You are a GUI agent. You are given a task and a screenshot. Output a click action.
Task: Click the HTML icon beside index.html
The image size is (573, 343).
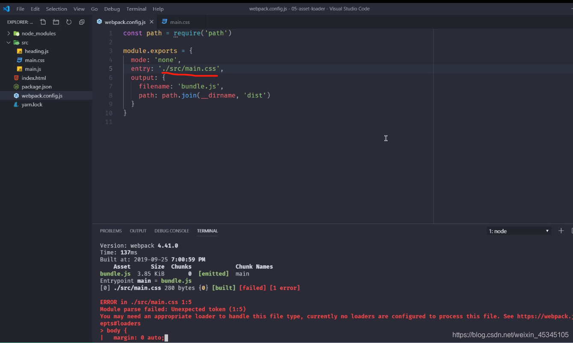pyautogui.click(x=16, y=78)
